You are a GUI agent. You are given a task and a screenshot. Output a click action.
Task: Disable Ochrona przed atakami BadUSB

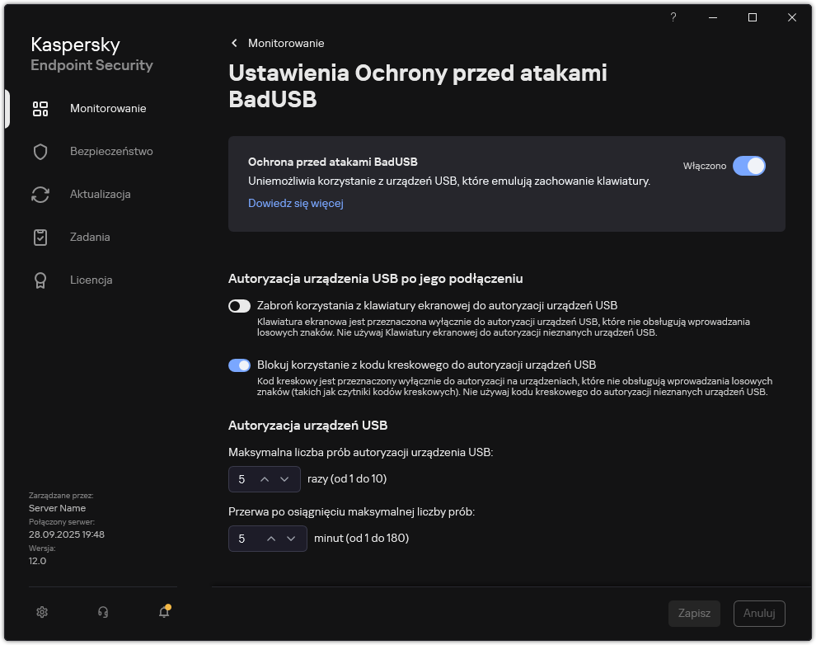(x=750, y=166)
